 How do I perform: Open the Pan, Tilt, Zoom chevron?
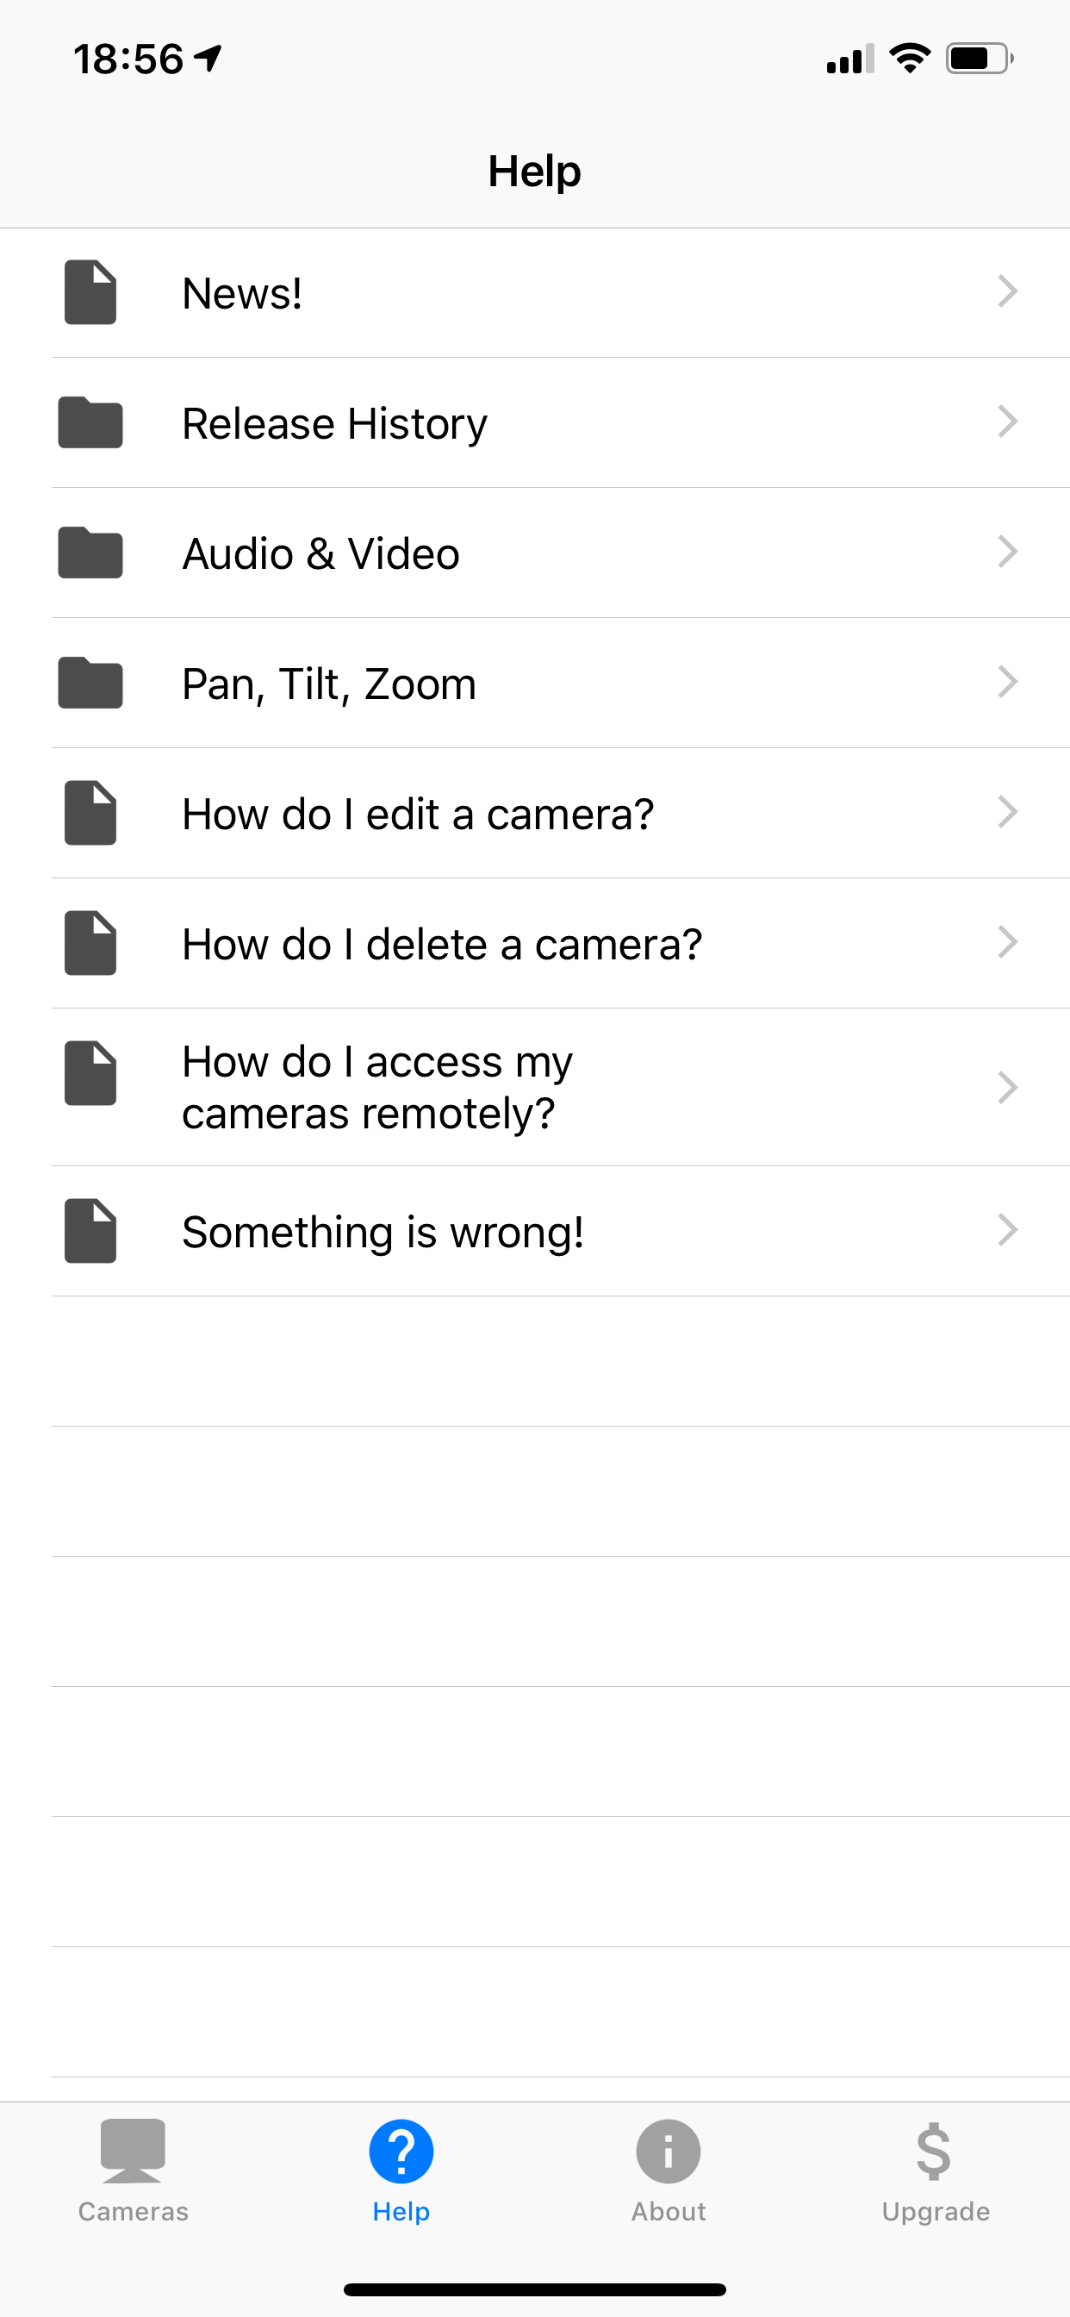coord(1007,682)
